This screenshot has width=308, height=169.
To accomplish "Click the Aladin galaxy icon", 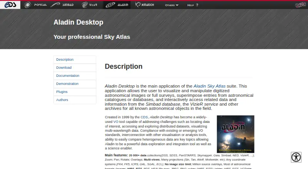I will point(110,5).
